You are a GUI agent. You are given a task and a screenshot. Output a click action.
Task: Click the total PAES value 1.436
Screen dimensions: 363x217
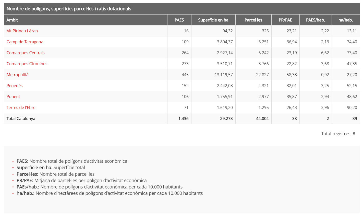coord(183,118)
